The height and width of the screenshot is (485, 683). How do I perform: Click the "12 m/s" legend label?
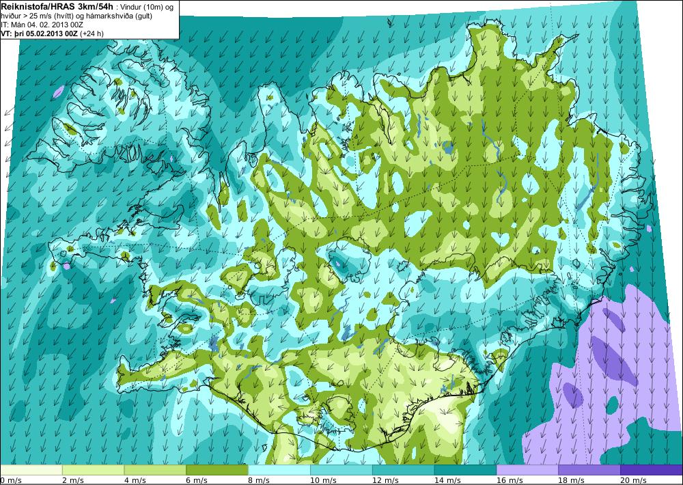pyautogui.click(x=385, y=480)
